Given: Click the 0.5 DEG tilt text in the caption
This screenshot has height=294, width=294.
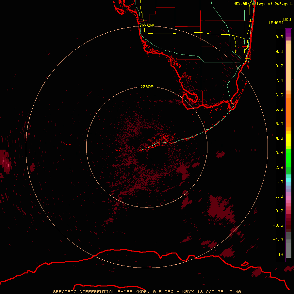Looking at the screenshot, I should coord(164,292).
